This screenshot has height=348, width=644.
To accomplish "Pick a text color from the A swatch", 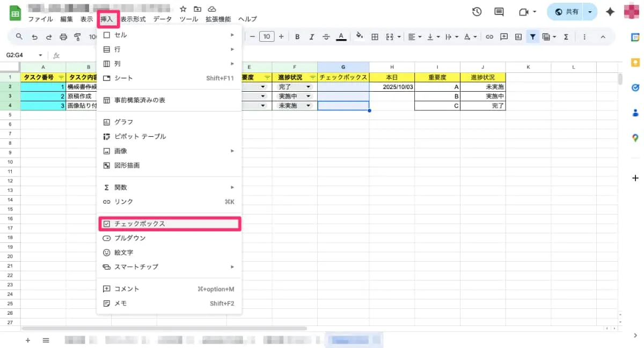I will point(340,36).
